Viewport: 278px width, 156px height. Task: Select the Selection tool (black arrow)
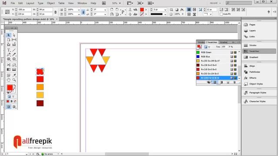click(x=9, y=35)
